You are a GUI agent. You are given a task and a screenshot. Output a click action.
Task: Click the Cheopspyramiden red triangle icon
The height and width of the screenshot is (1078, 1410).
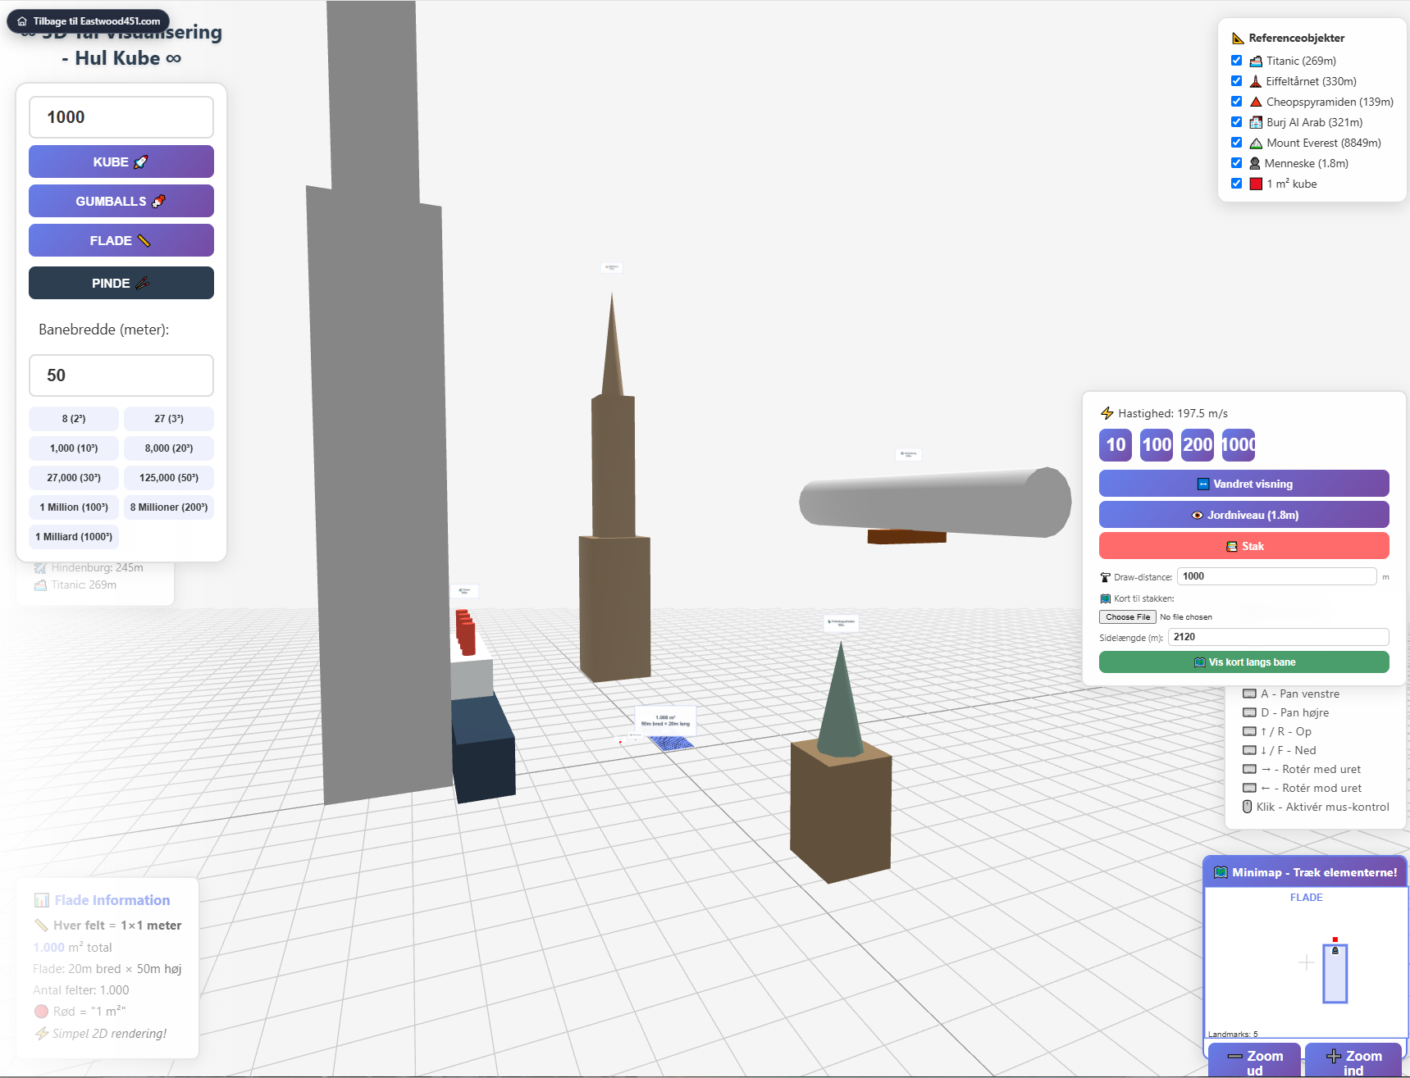tap(1256, 102)
